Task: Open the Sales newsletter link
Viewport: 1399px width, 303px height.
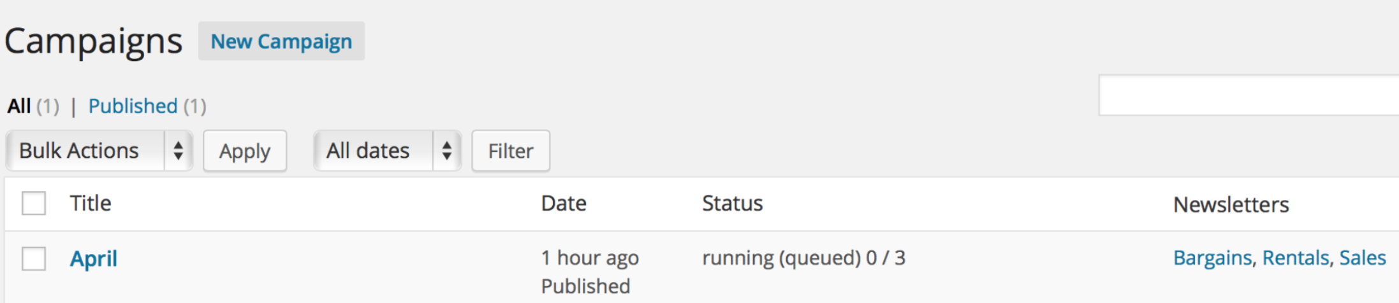Action: [1363, 258]
